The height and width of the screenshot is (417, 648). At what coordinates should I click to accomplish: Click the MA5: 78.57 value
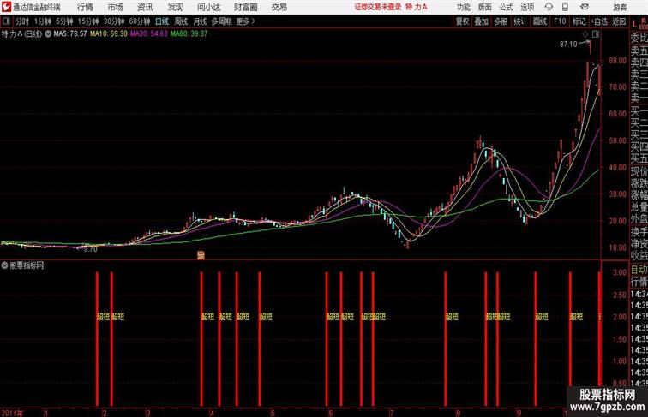pos(70,34)
